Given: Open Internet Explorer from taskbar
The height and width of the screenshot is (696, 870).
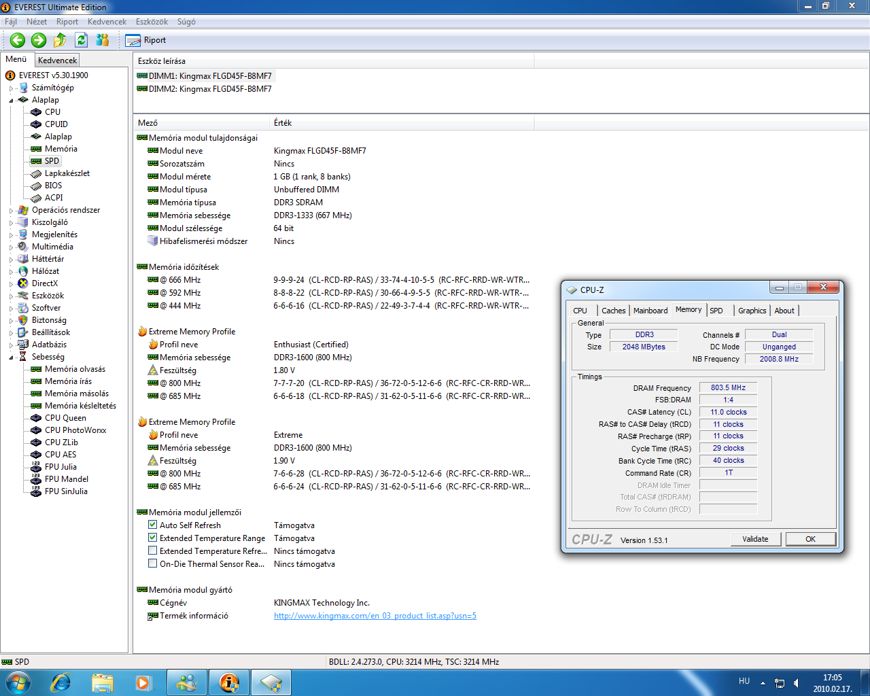Looking at the screenshot, I should [x=61, y=682].
